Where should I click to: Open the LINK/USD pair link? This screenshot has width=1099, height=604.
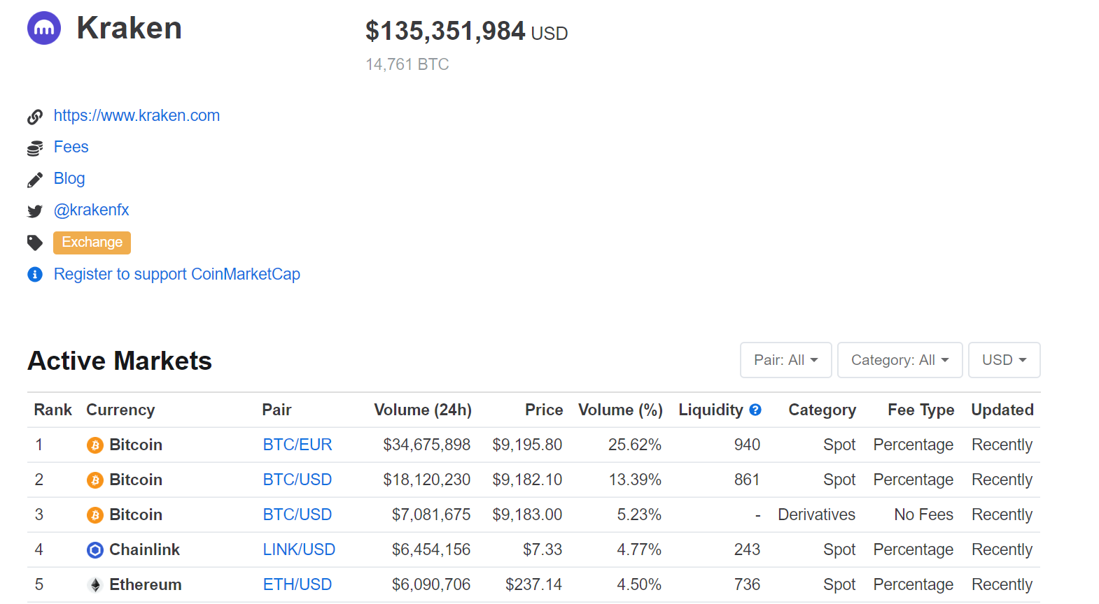pyautogui.click(x=299, y=549)
